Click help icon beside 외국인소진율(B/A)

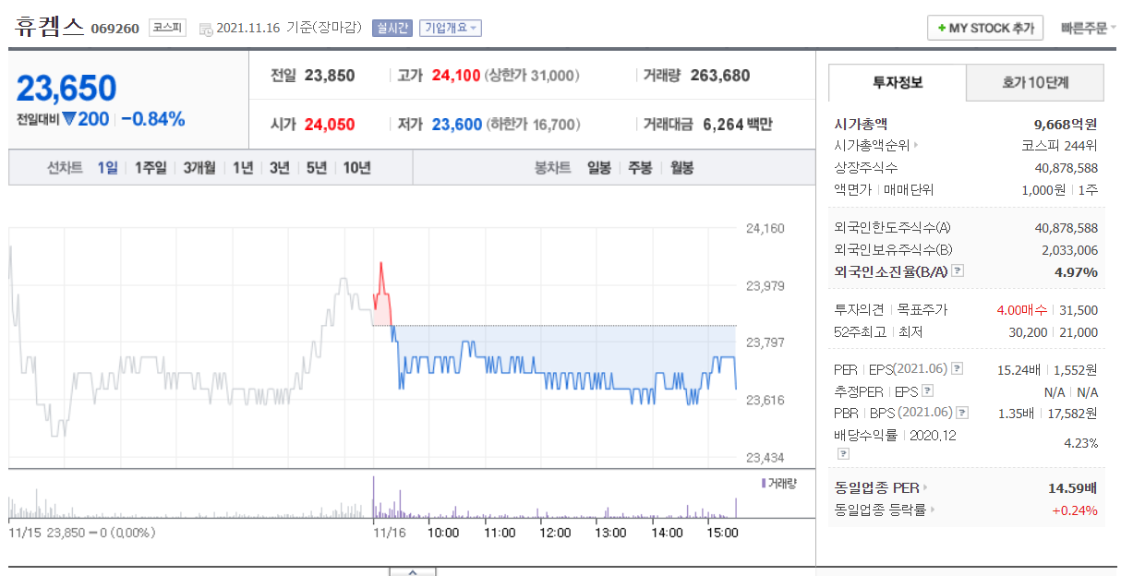pos(958,271)
